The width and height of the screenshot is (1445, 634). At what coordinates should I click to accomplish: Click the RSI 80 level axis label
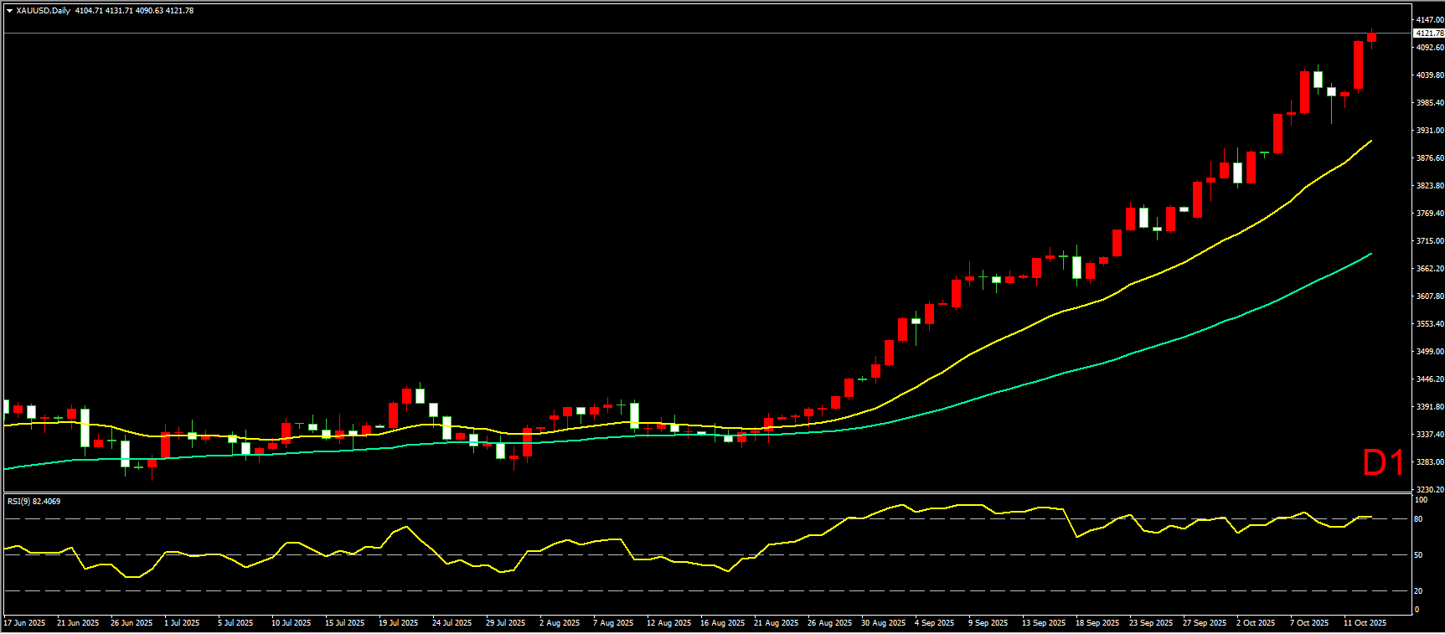[1418, 519]
